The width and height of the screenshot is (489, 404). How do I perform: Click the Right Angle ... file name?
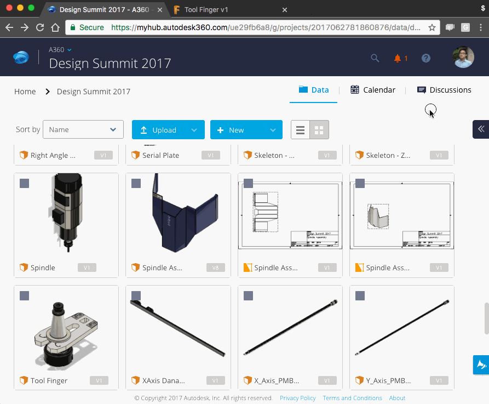tap(53, 156)
